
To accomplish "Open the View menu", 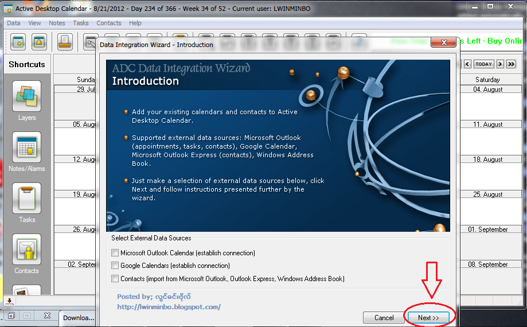I will (34, 23).
